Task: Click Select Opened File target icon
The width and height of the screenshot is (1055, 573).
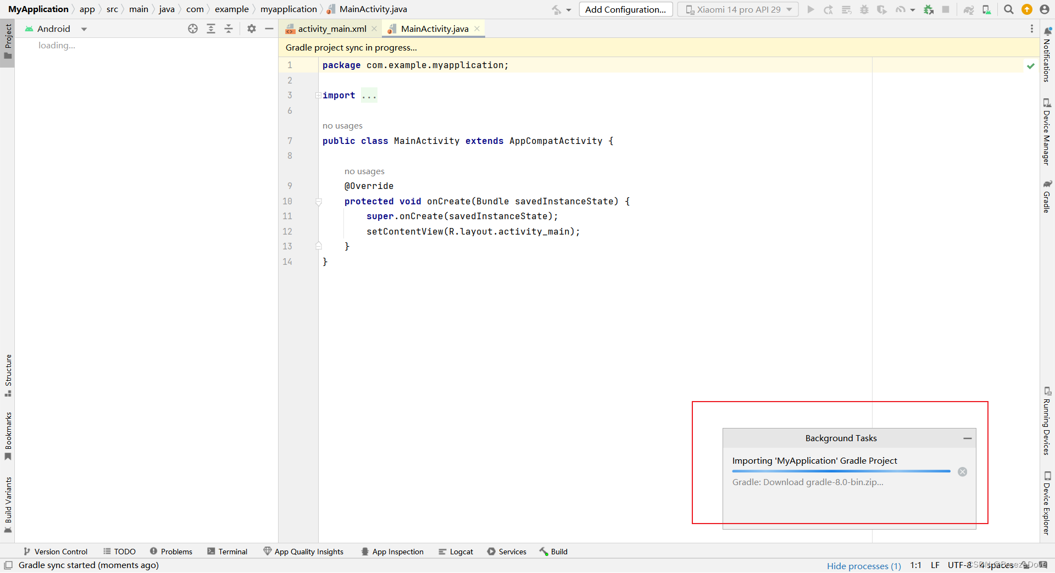Action: (x=193, y=29)
